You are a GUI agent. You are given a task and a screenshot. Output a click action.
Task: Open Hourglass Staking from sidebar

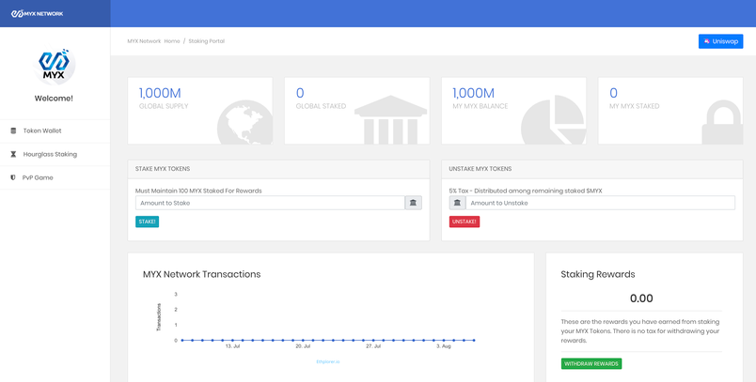point(55,155)
